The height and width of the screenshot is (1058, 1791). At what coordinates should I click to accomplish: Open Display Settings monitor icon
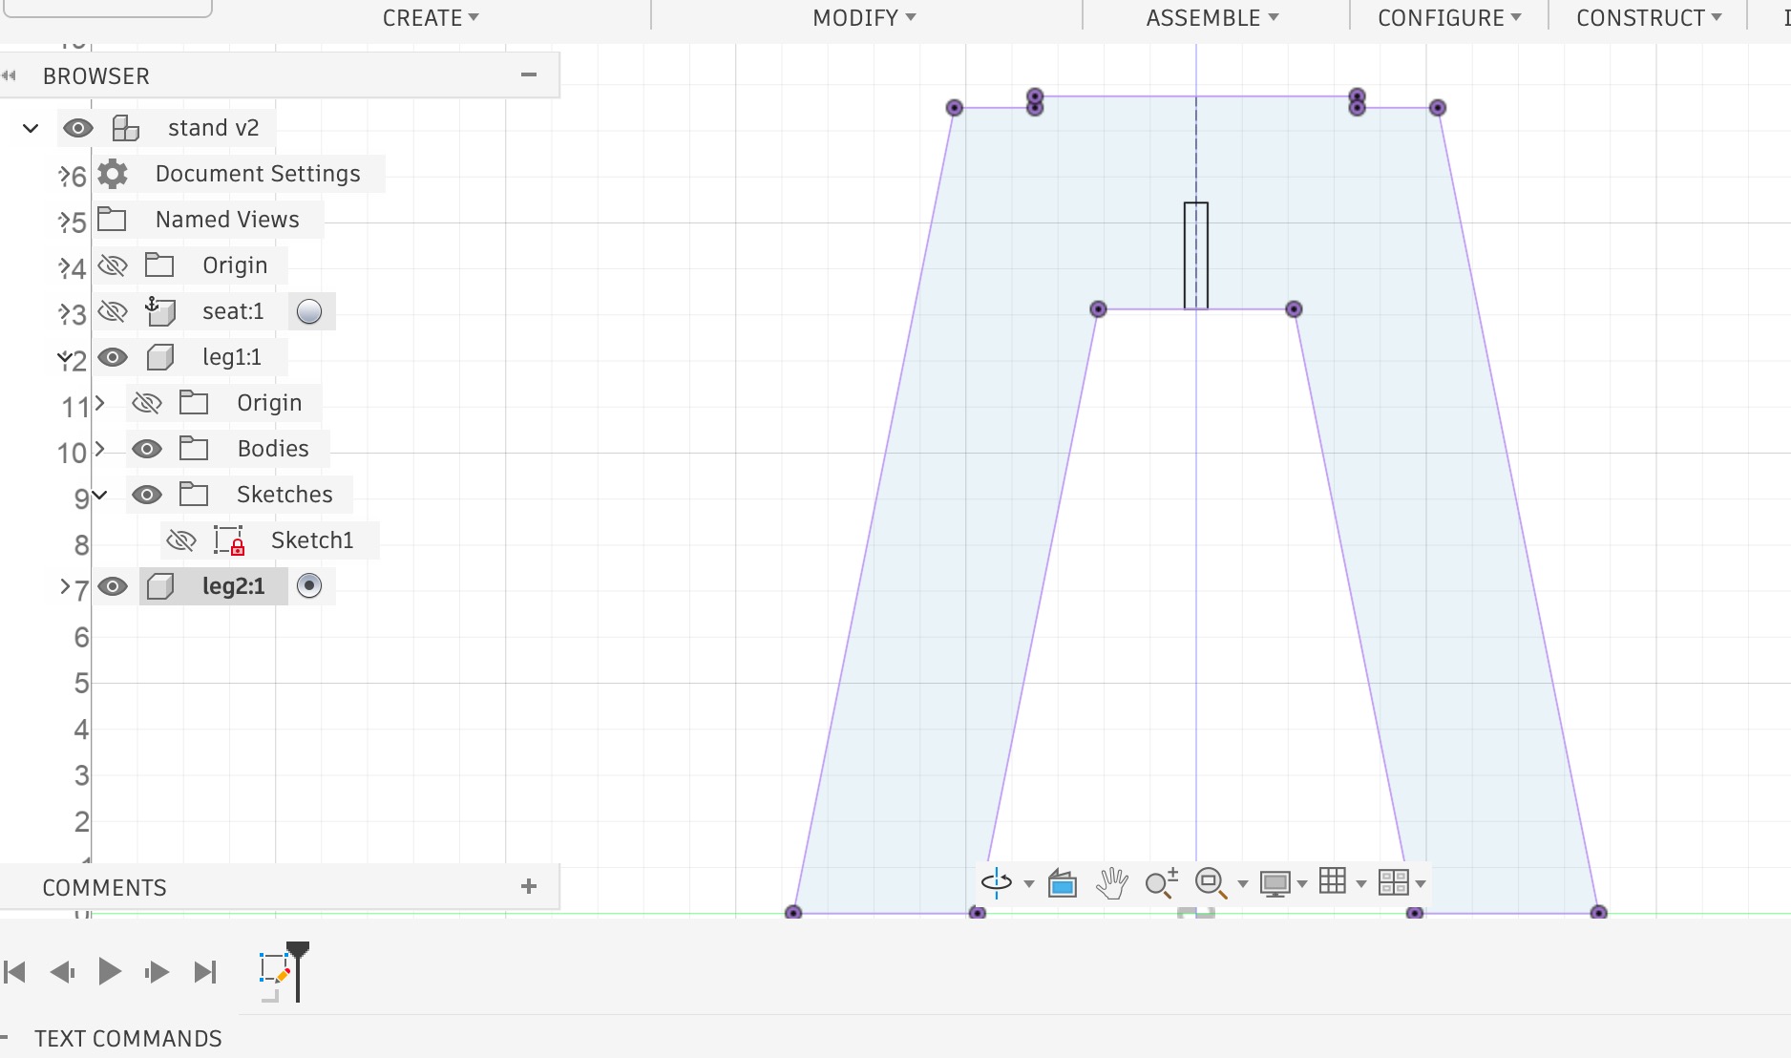(1275, 883)
